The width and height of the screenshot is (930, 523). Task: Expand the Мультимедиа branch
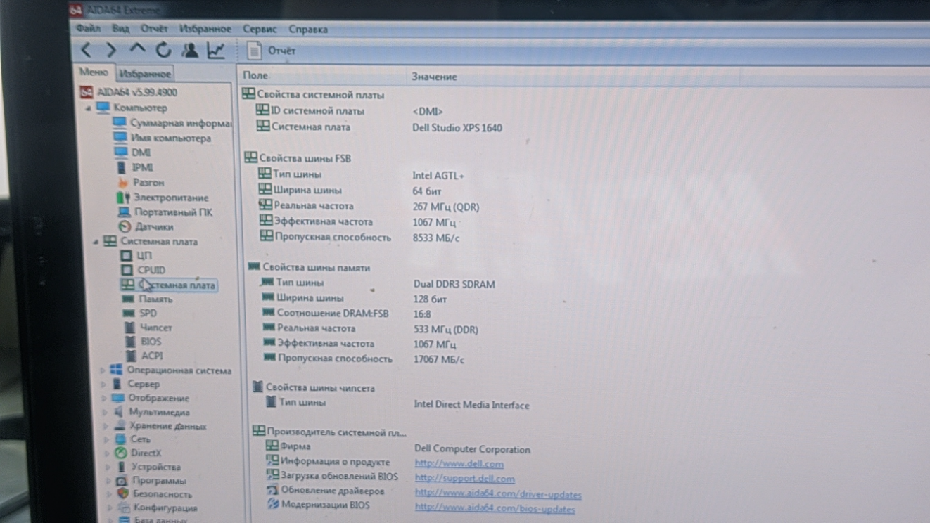coord(105,413)
